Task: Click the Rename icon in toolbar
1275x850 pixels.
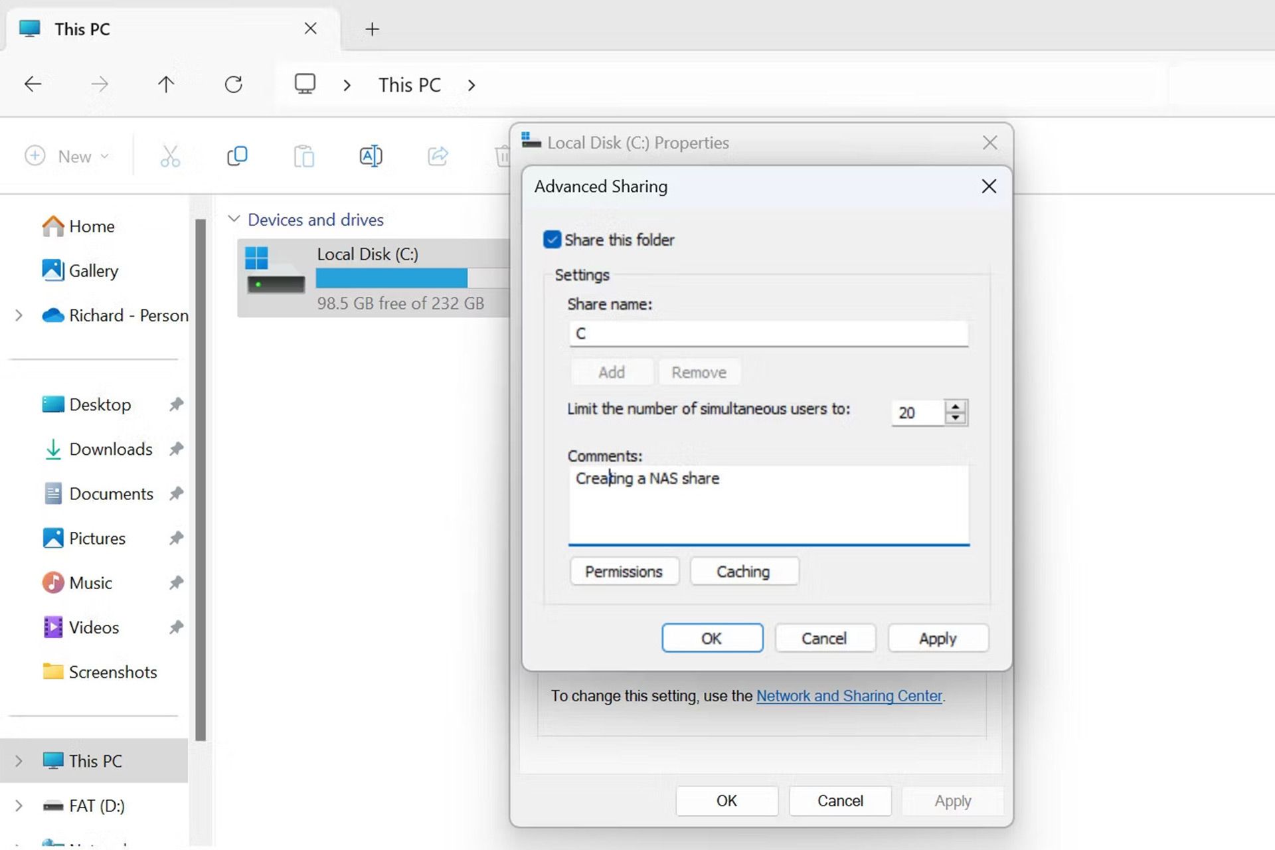Action: 371,156
